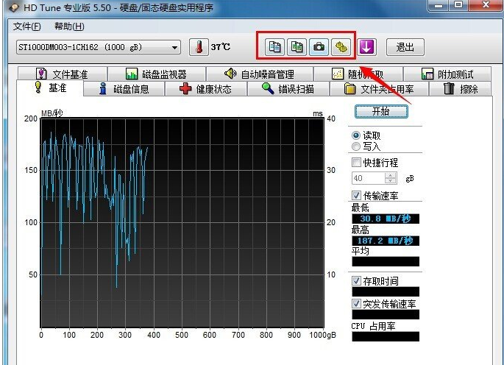The height and width of the screenshot is (365, 504).
Task: Click the camera save screenshot icon
Action: (319, 46)
